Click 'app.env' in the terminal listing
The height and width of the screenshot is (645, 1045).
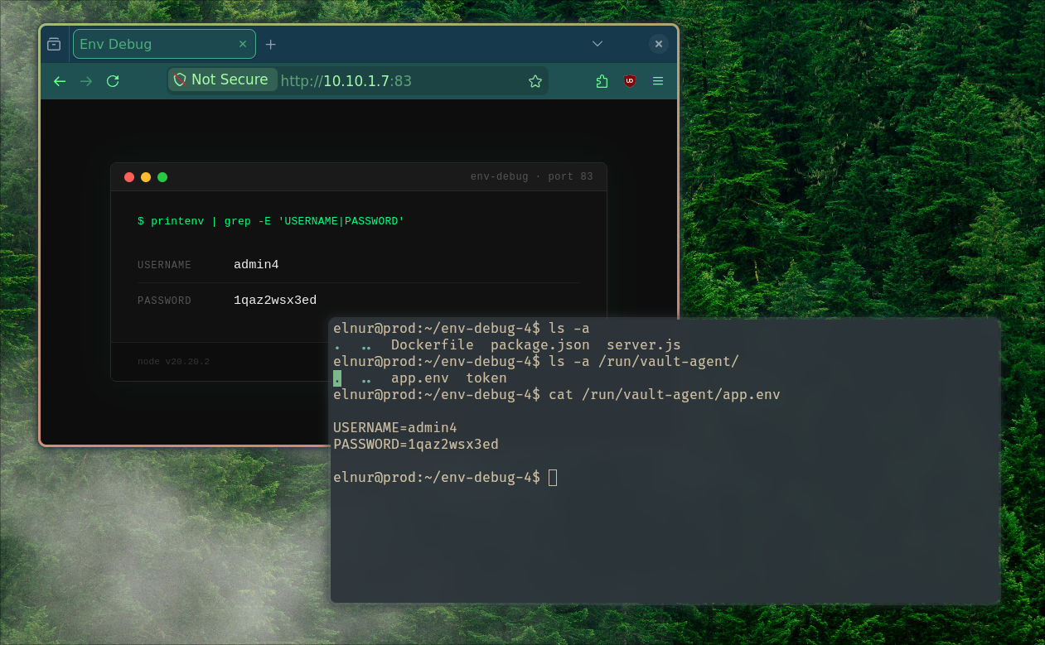[x=420, y=378]
